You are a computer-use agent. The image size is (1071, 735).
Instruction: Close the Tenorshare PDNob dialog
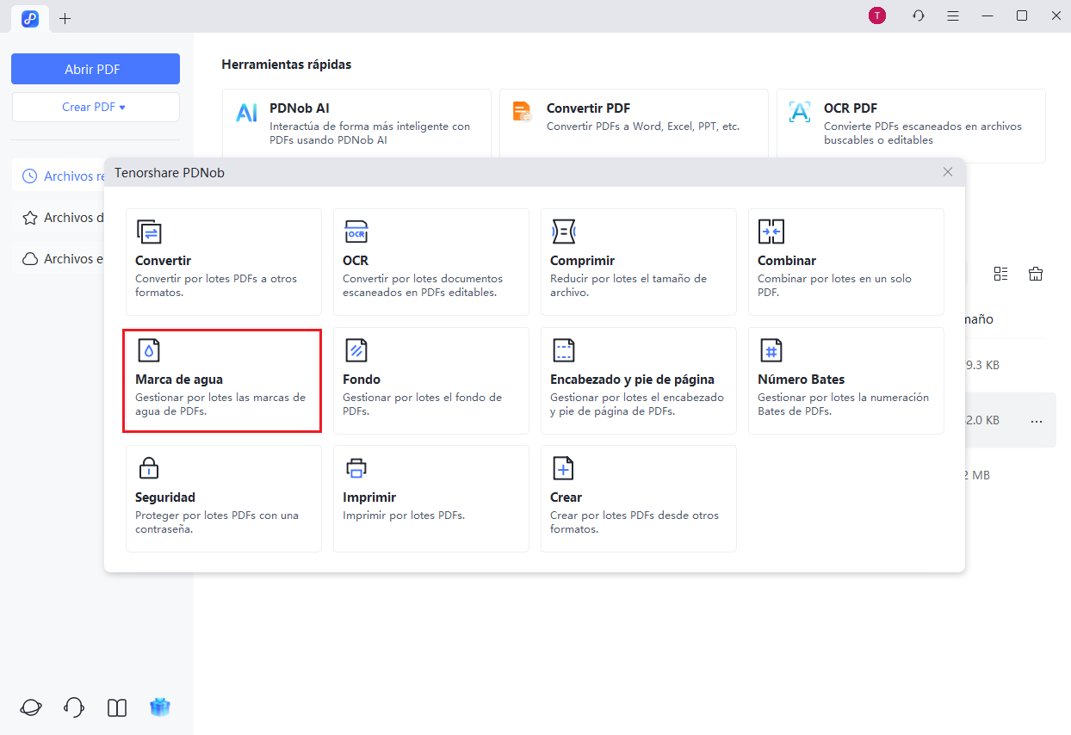click(947, 172)
